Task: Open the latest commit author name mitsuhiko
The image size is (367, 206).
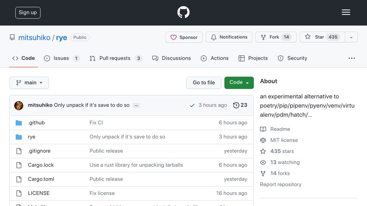Action: point(40,105)
